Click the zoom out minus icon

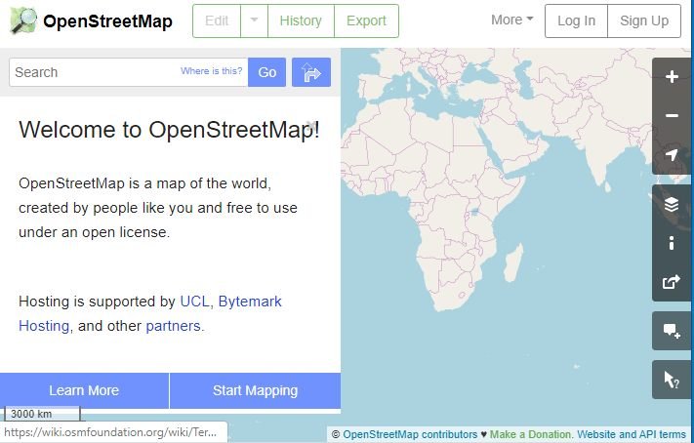pyautogui.click(x=672, y=116)
